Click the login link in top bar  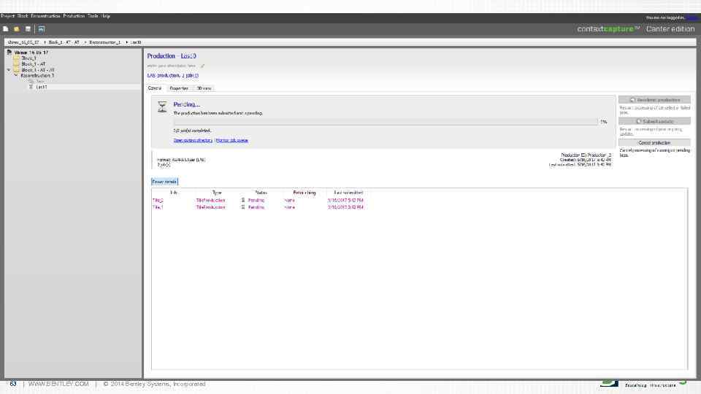point(693,18)
